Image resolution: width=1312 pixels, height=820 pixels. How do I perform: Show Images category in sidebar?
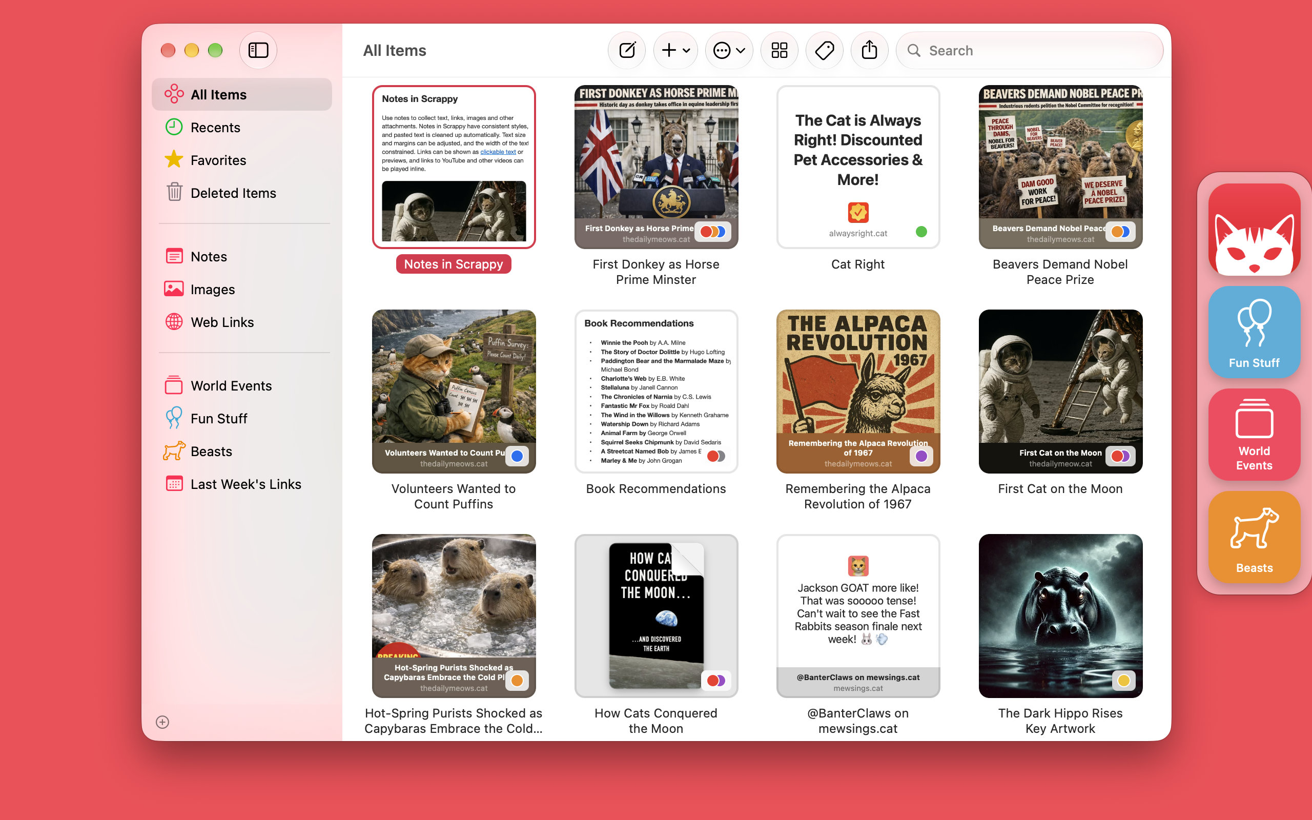[242, 289]
